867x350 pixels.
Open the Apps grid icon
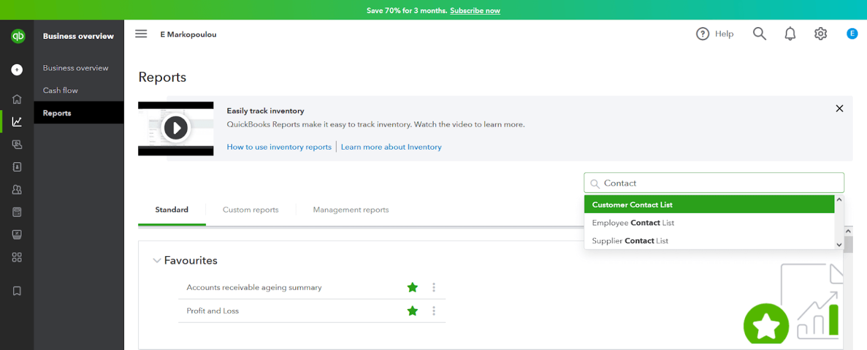(17, 257)
